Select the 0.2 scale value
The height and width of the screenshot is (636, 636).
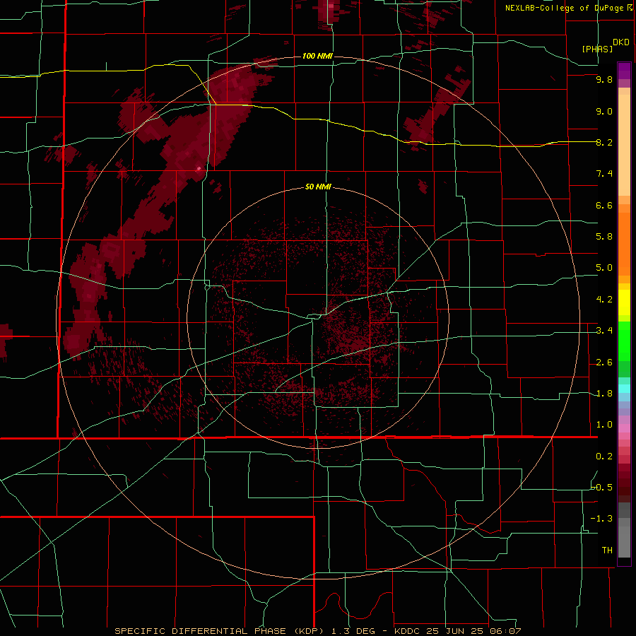[604, 457]
